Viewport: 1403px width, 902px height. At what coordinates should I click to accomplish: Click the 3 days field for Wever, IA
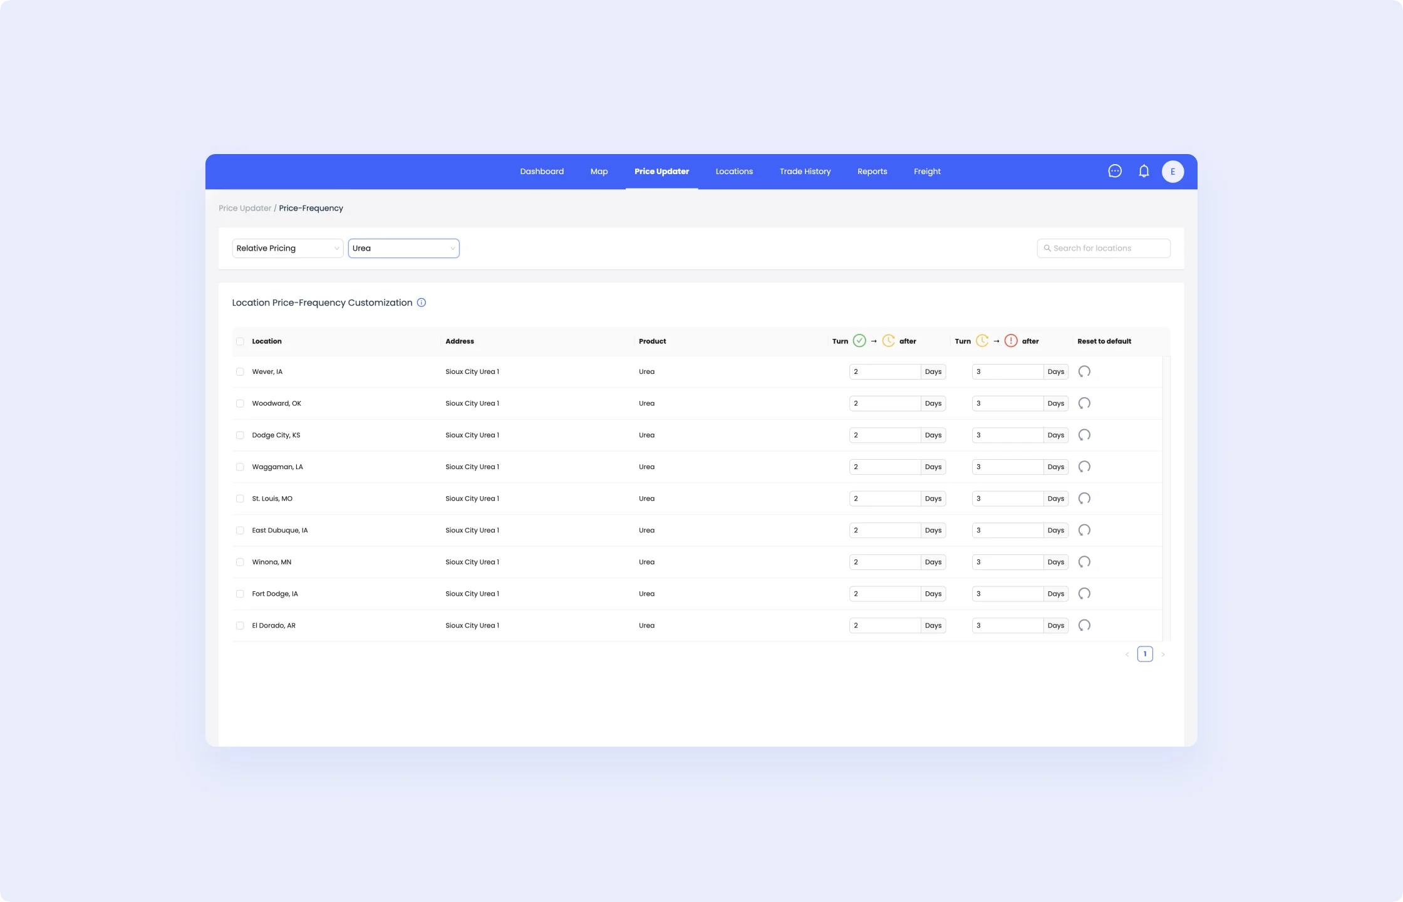[1008, 371]
